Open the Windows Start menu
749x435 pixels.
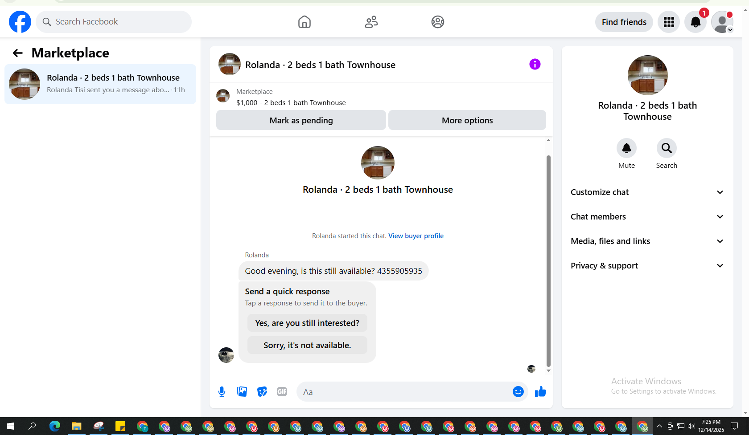11,427
